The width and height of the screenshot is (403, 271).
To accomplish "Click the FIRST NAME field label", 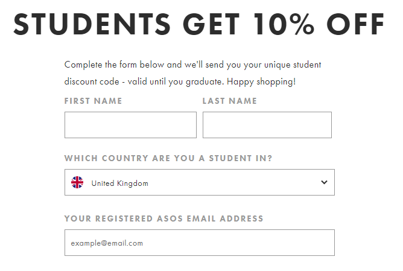I will (x=94, y=101).
